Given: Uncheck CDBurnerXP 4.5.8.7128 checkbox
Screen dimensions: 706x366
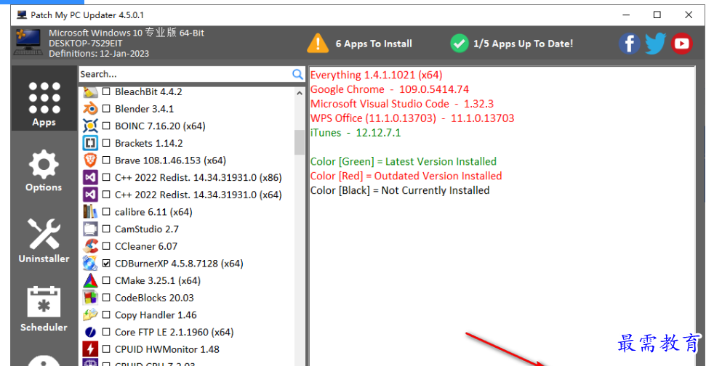Looking at the screenshot, I should tap(106, 264).
